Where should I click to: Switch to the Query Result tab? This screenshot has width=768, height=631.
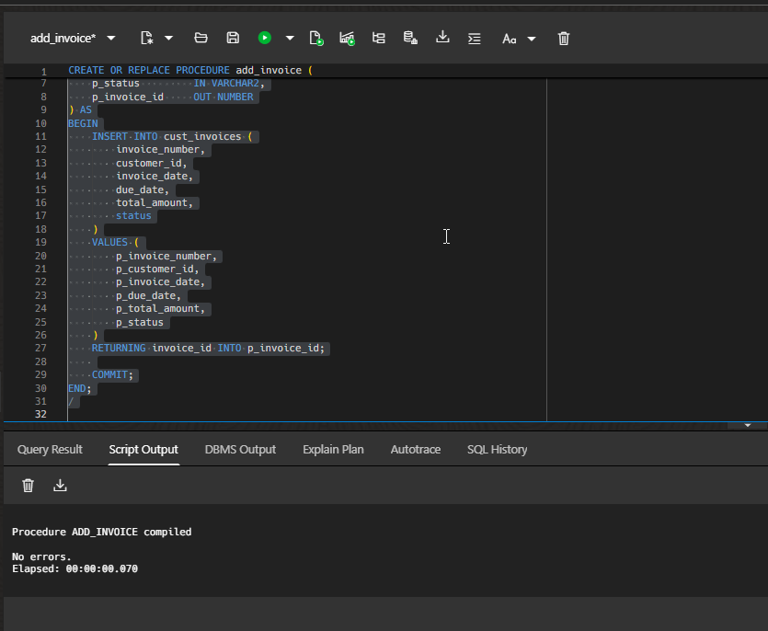point(50,450)
